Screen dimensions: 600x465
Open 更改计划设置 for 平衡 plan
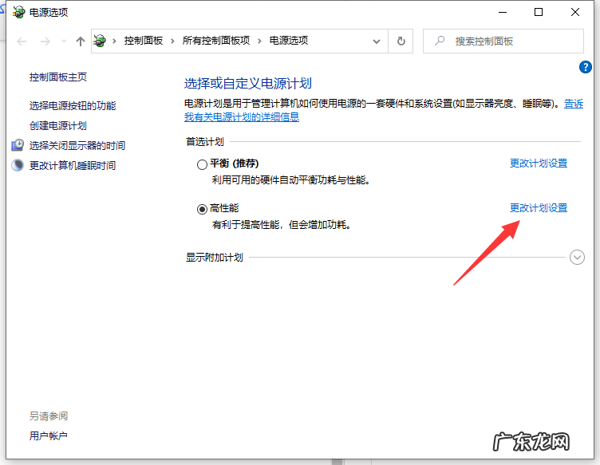coord(539,164)
